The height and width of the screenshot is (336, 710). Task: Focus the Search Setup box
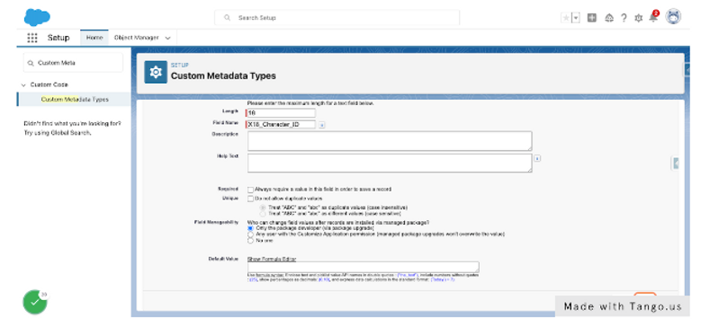(x=337, y=18)
